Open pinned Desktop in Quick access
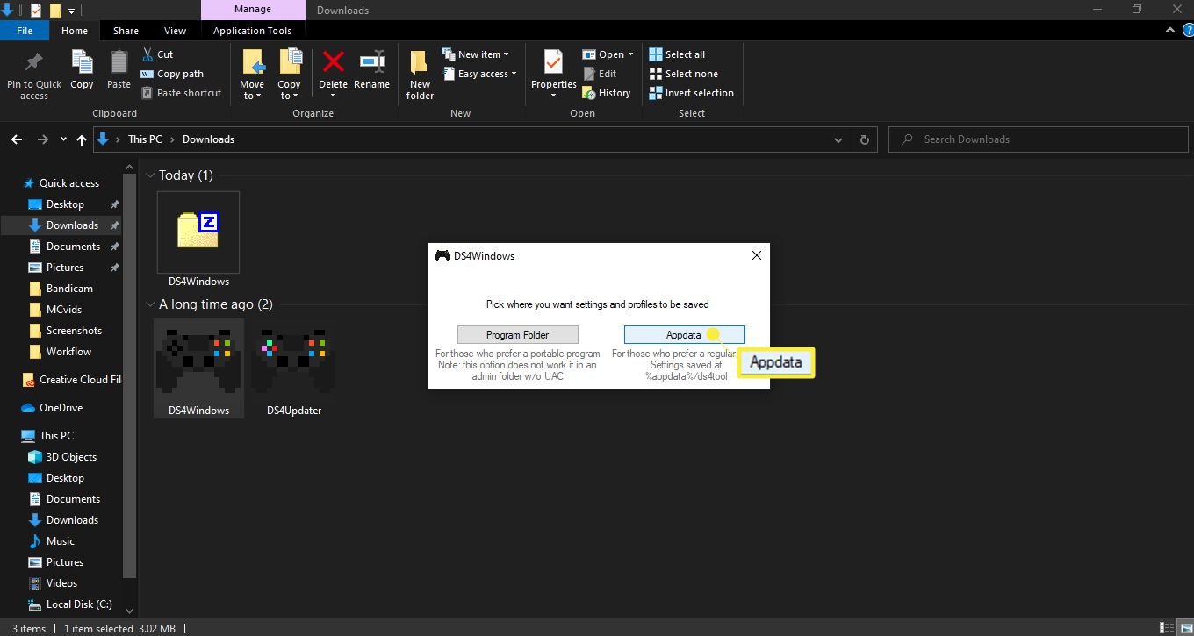The height and width of the screenshot is (636, 1194). pyautogui.click(x=65, y=204)
